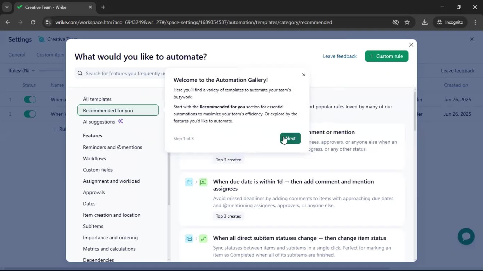
Task: Open Chrome three-dot menu
Action: [475, 22]
